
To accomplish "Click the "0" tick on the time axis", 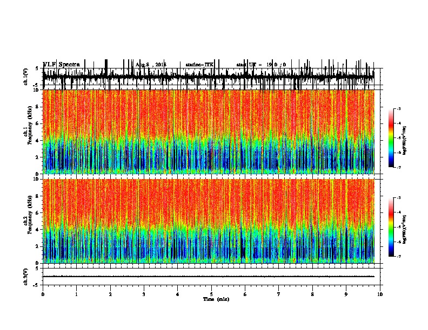I will 43,294.
